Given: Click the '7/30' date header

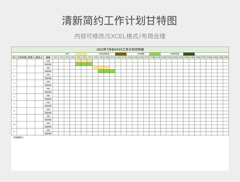Looking at the screenshot, I should click(220, 57).
